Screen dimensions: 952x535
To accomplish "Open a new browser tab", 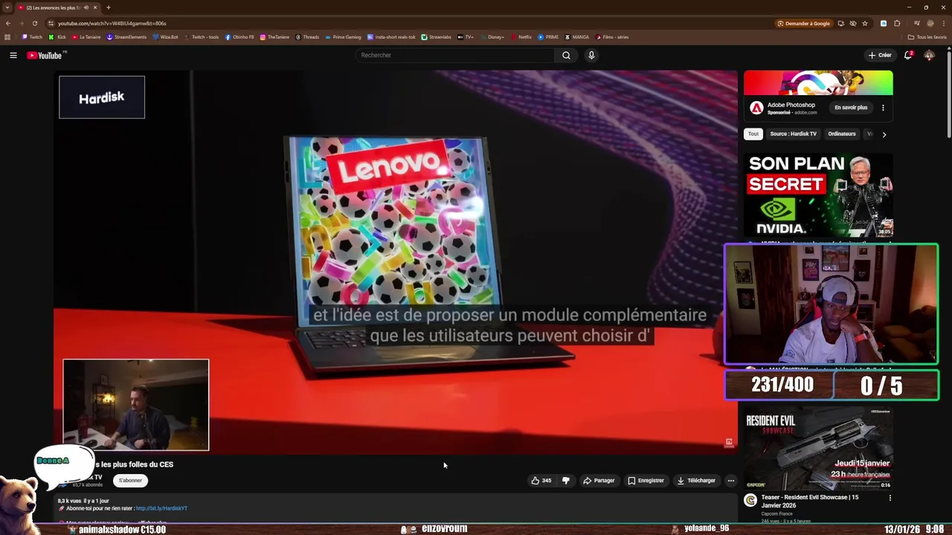I will tap(108, 7).
